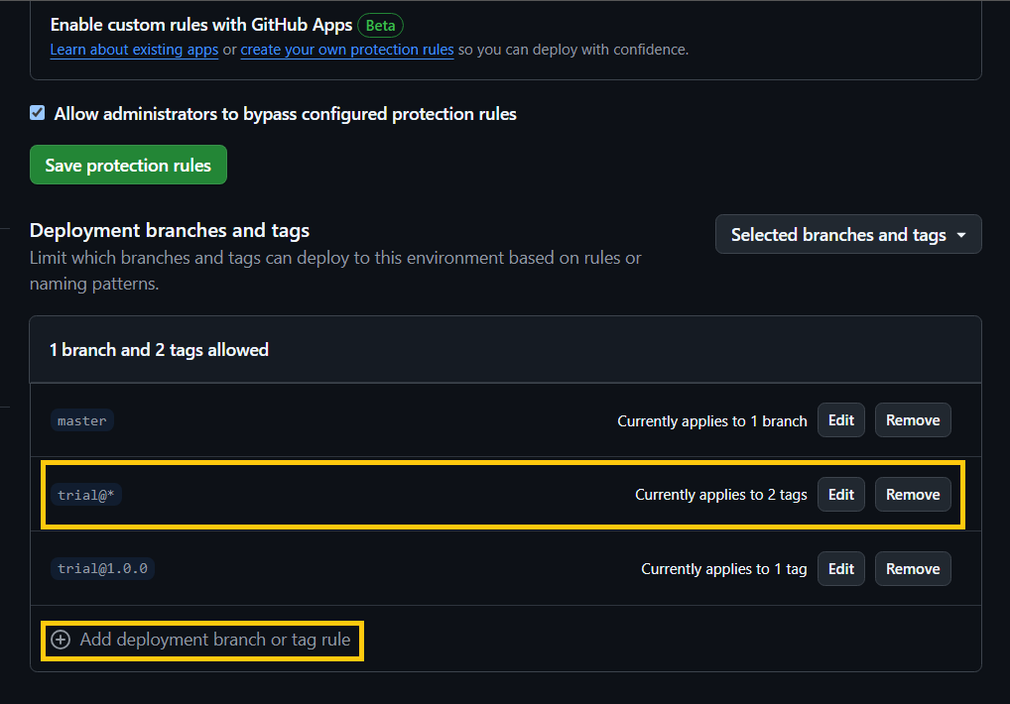Click the Currently applies to 2 tags text
Image resolution: width=1010 pixels, height=704 pixels.
point(720,495)
